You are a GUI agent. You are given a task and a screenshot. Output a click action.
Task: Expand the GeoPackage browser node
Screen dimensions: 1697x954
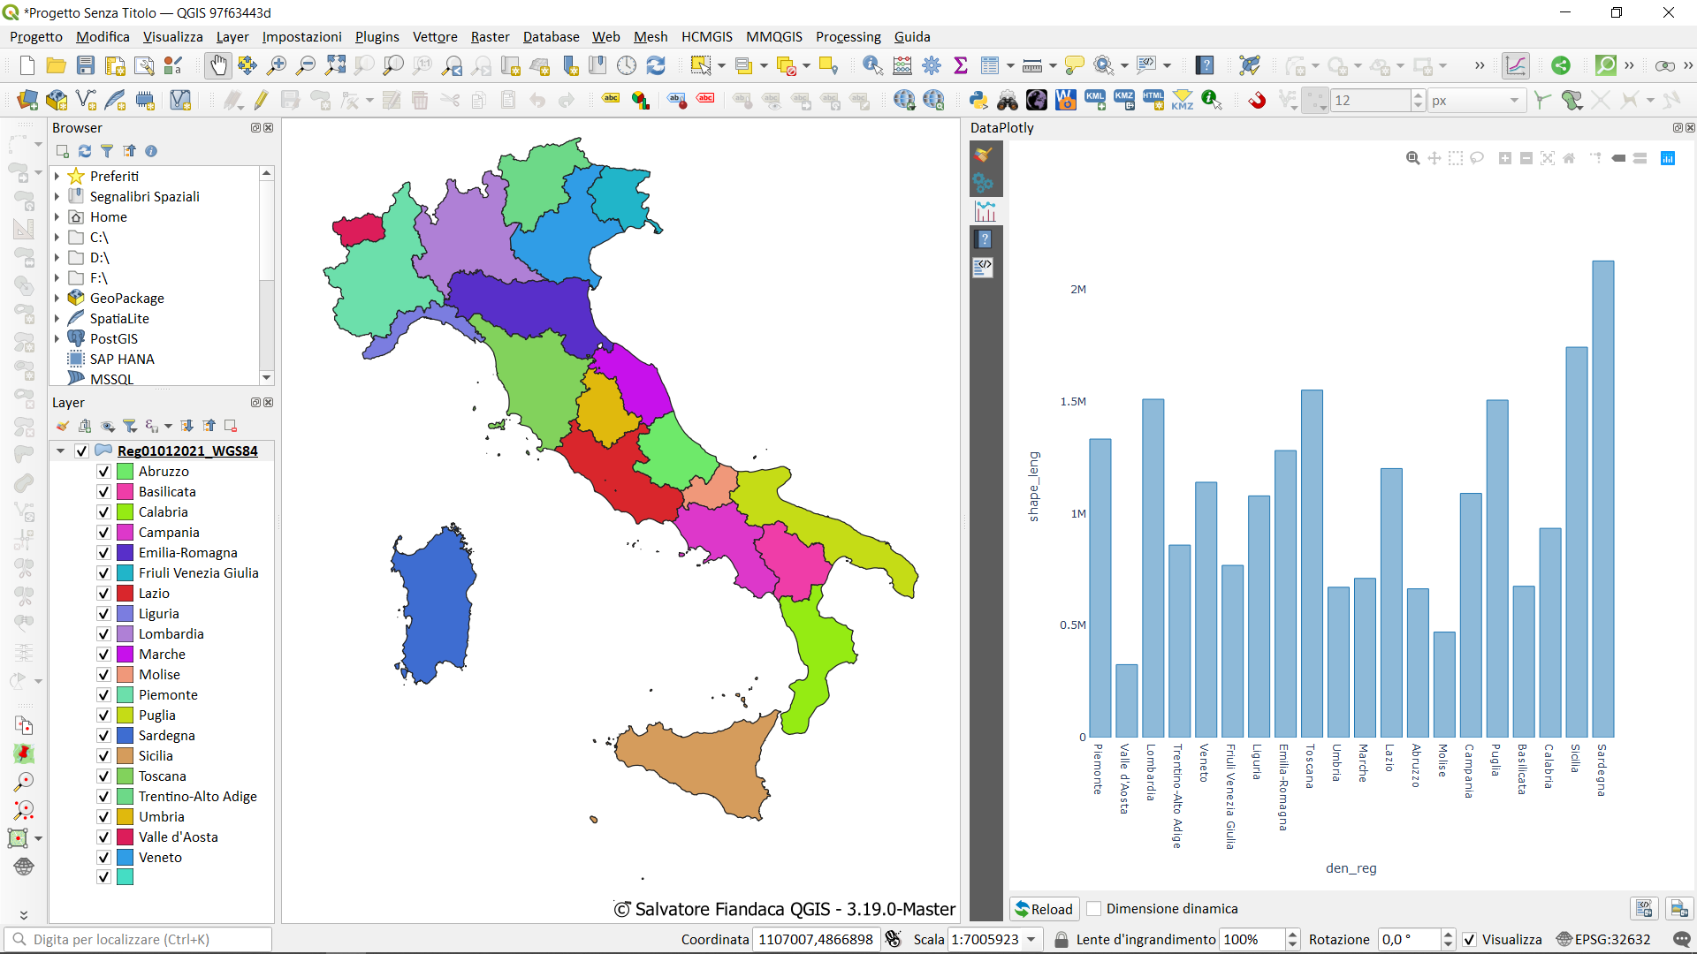pos(57,299)
